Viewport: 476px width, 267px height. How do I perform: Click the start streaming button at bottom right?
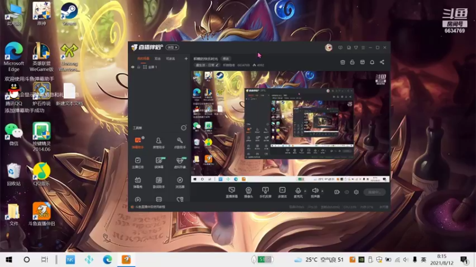[x=374, y=192]
